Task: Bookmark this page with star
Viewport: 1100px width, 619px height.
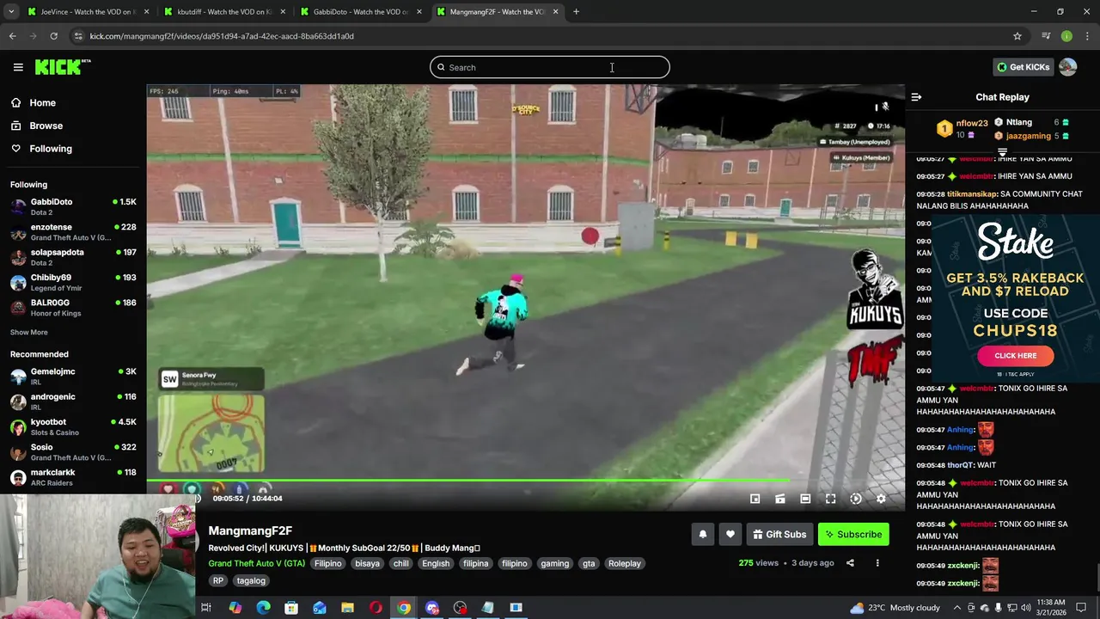Action: point(1017,36)
